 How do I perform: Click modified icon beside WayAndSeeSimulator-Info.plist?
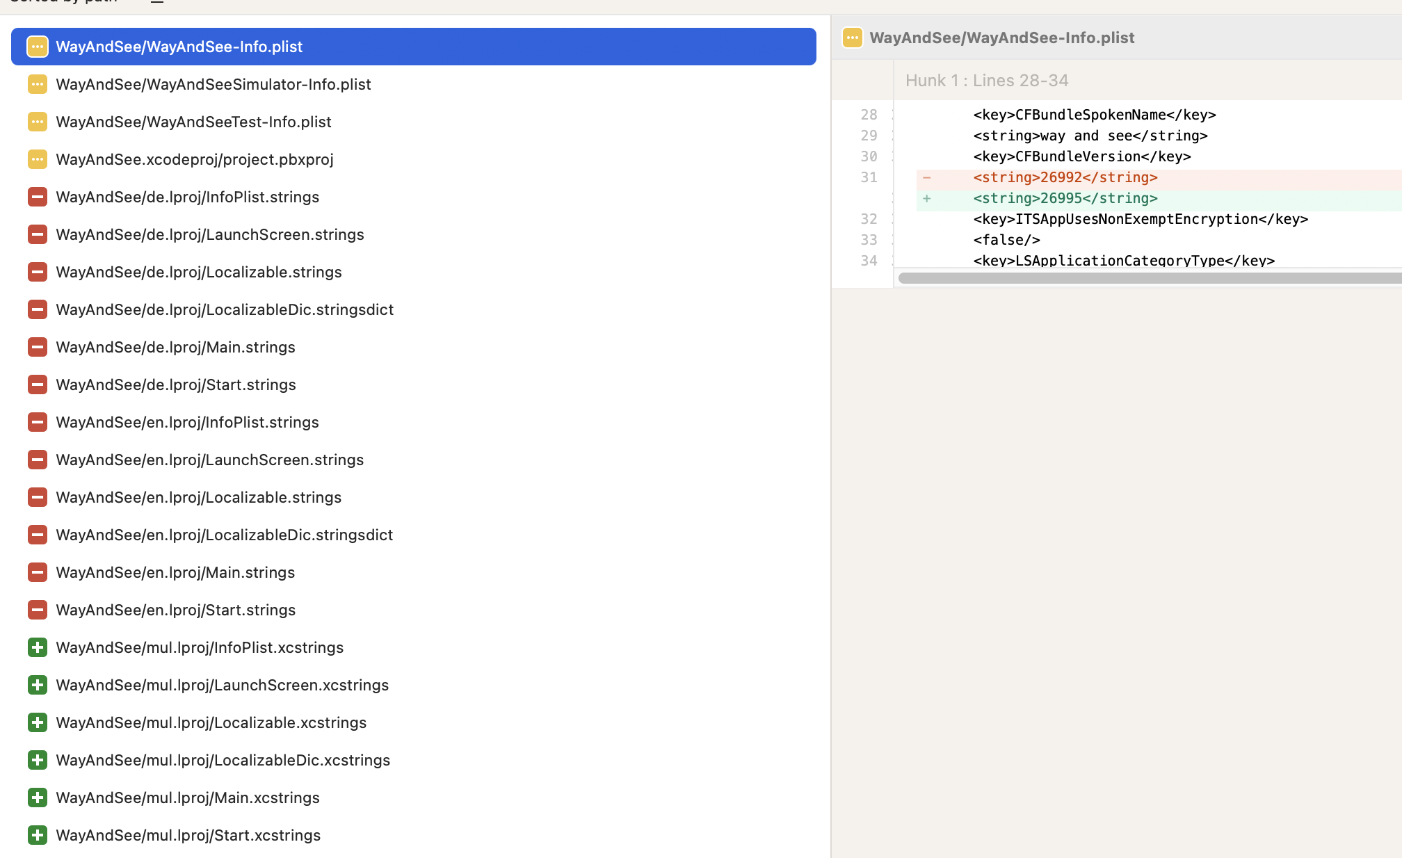(x=38, y=84)
